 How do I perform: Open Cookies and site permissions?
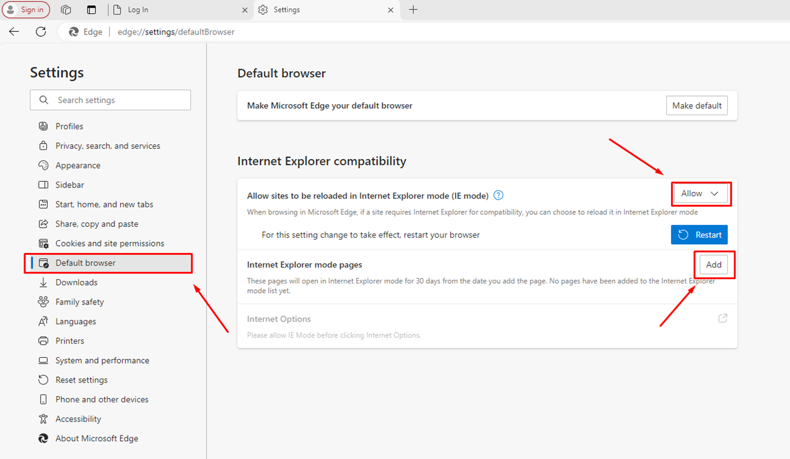(110, 243)
